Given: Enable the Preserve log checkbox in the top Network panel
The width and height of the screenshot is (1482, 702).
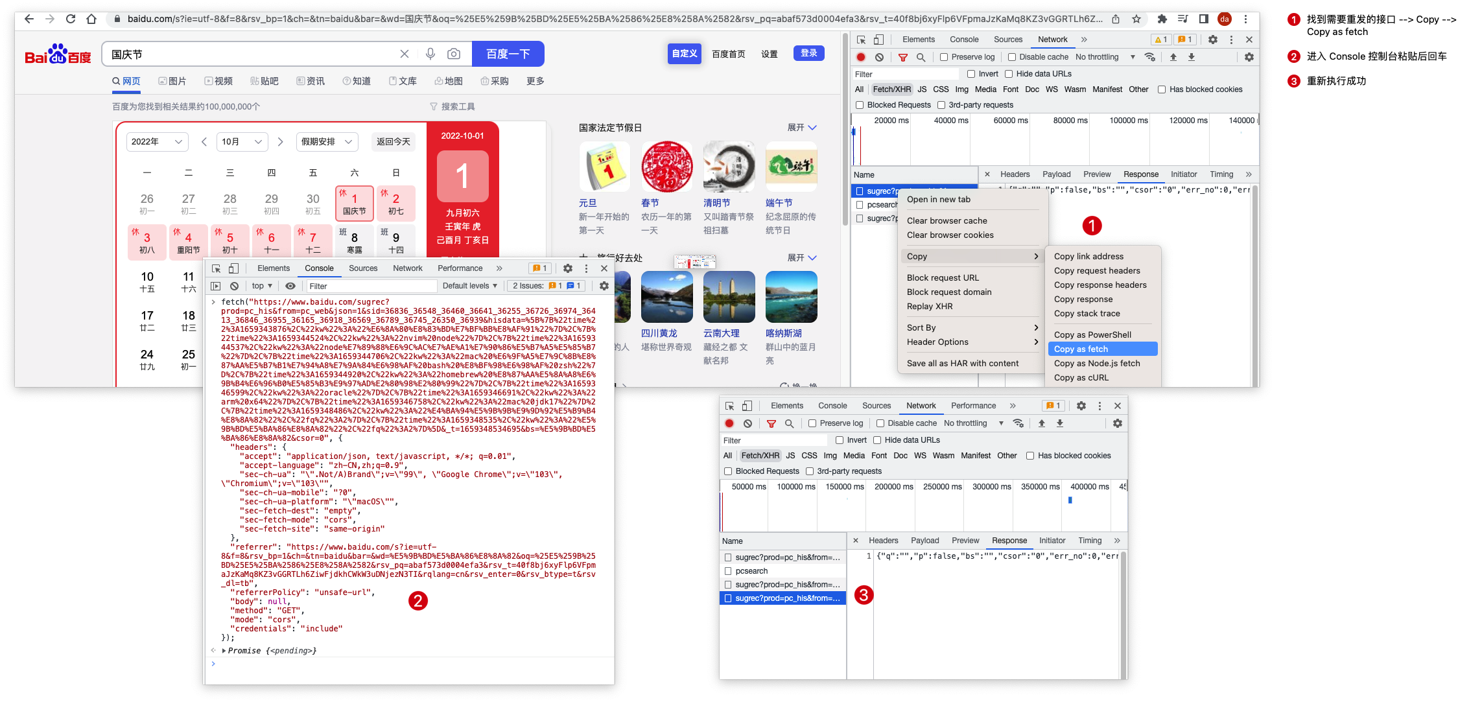Looking at the screenshot, I should click(x=944, y=57).
